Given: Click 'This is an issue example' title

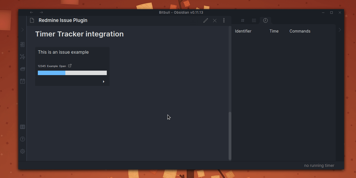Looking at the screenshot, I should pyautogui.click(x=63, y=52).
